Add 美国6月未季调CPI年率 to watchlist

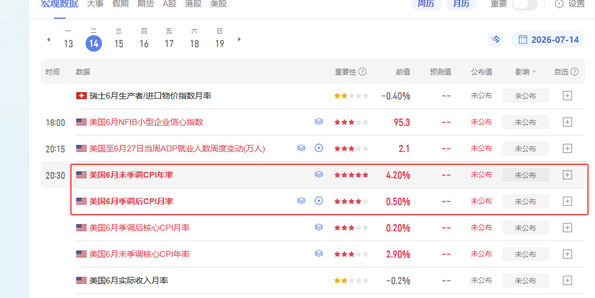point(567,175)
